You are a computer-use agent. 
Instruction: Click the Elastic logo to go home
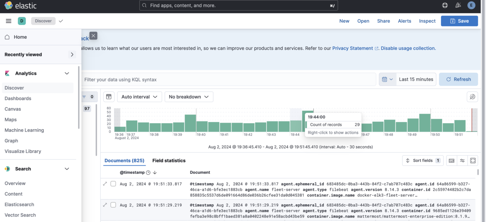pos(20,5)
